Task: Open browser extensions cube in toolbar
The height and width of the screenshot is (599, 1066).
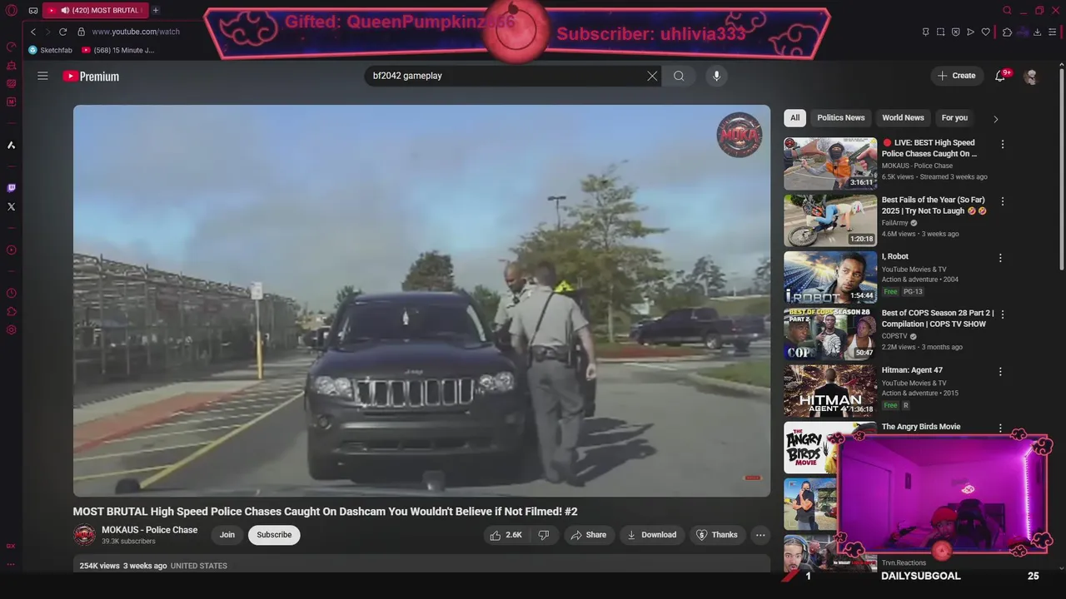Action: click(x=1007, y=32)
